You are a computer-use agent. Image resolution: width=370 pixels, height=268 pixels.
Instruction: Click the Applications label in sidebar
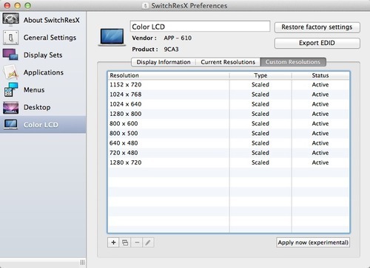click(x=44, y=72)
